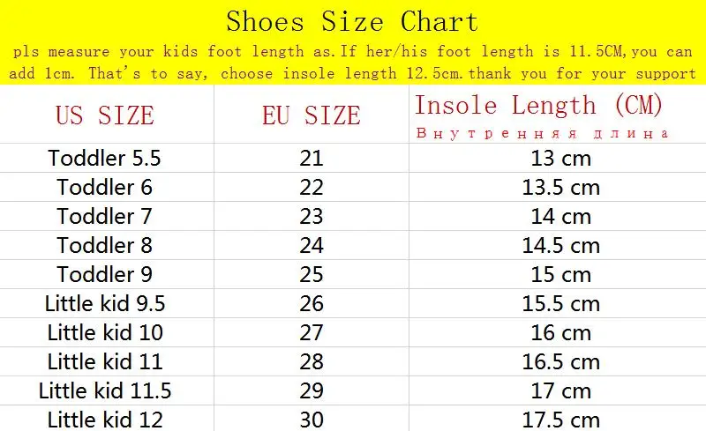706x431 pixels.
Task: Click the US SIZE column header
Action: [105, 115]
